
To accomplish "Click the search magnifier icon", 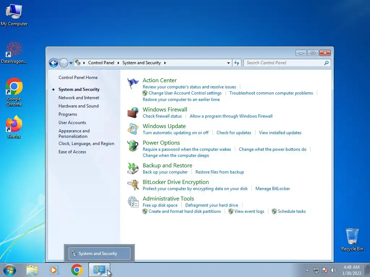I will 326,63.
